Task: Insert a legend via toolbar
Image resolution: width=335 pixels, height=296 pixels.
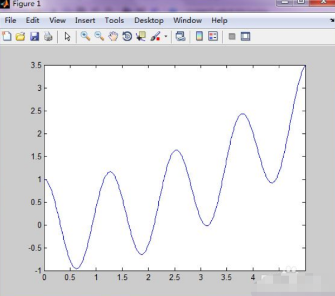Action: click(213, 36)
